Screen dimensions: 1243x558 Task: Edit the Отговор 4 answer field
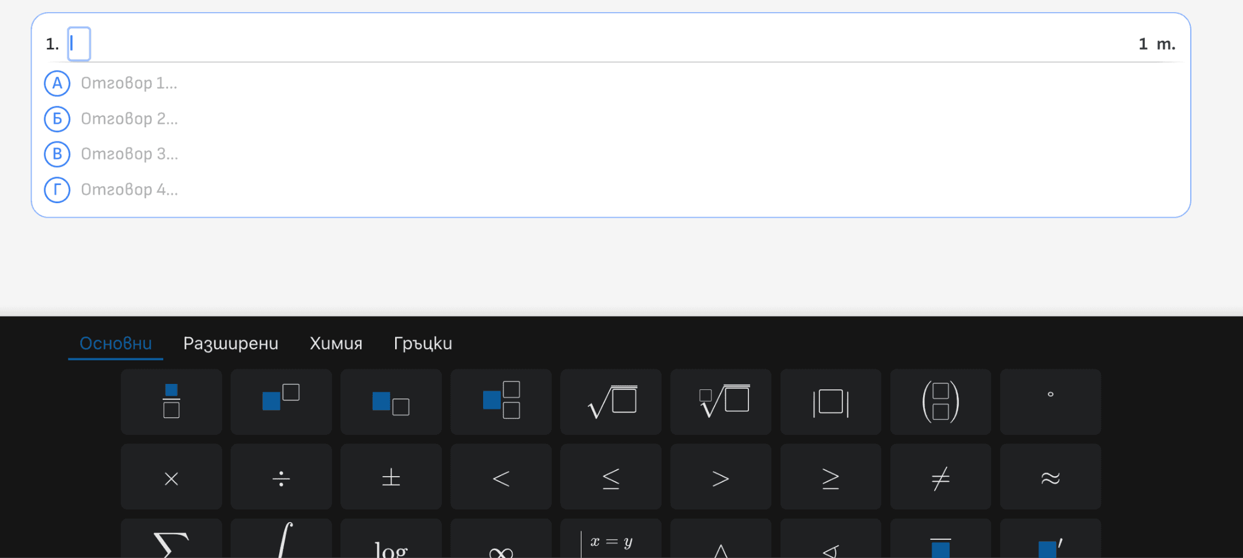[x=129, y=190]
